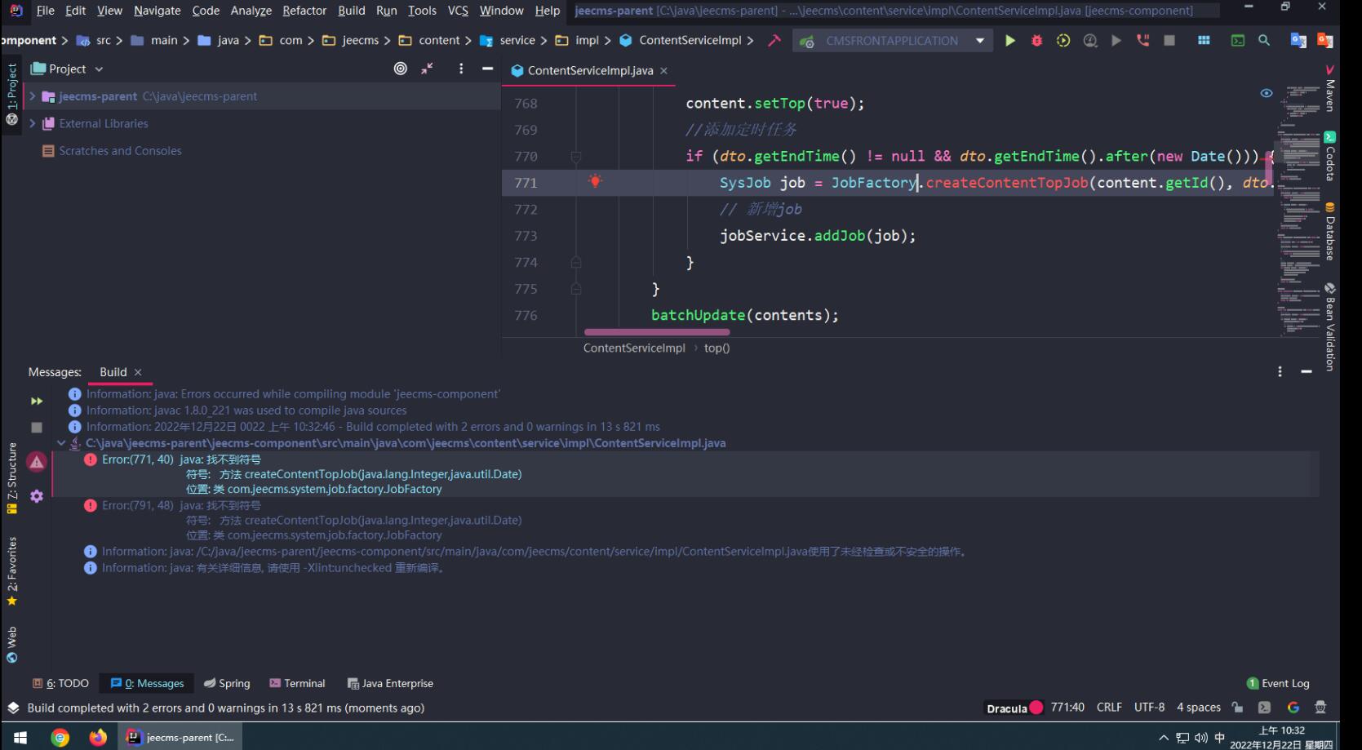Viewport: 1362px width, 750px height.
Task: Open build messages settings gear icon
Action: [x=37, y=496]
